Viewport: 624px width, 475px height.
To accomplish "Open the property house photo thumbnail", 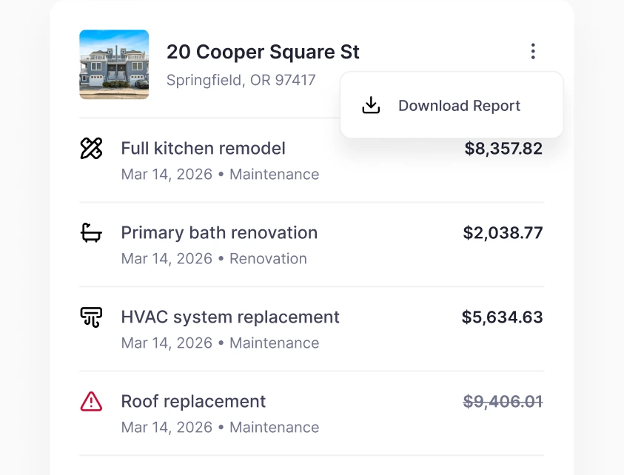I will coord(114,64).
